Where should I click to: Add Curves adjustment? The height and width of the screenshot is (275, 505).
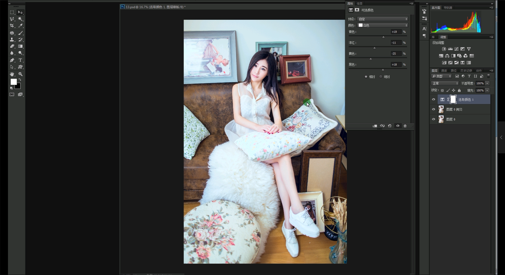point(456,49)
